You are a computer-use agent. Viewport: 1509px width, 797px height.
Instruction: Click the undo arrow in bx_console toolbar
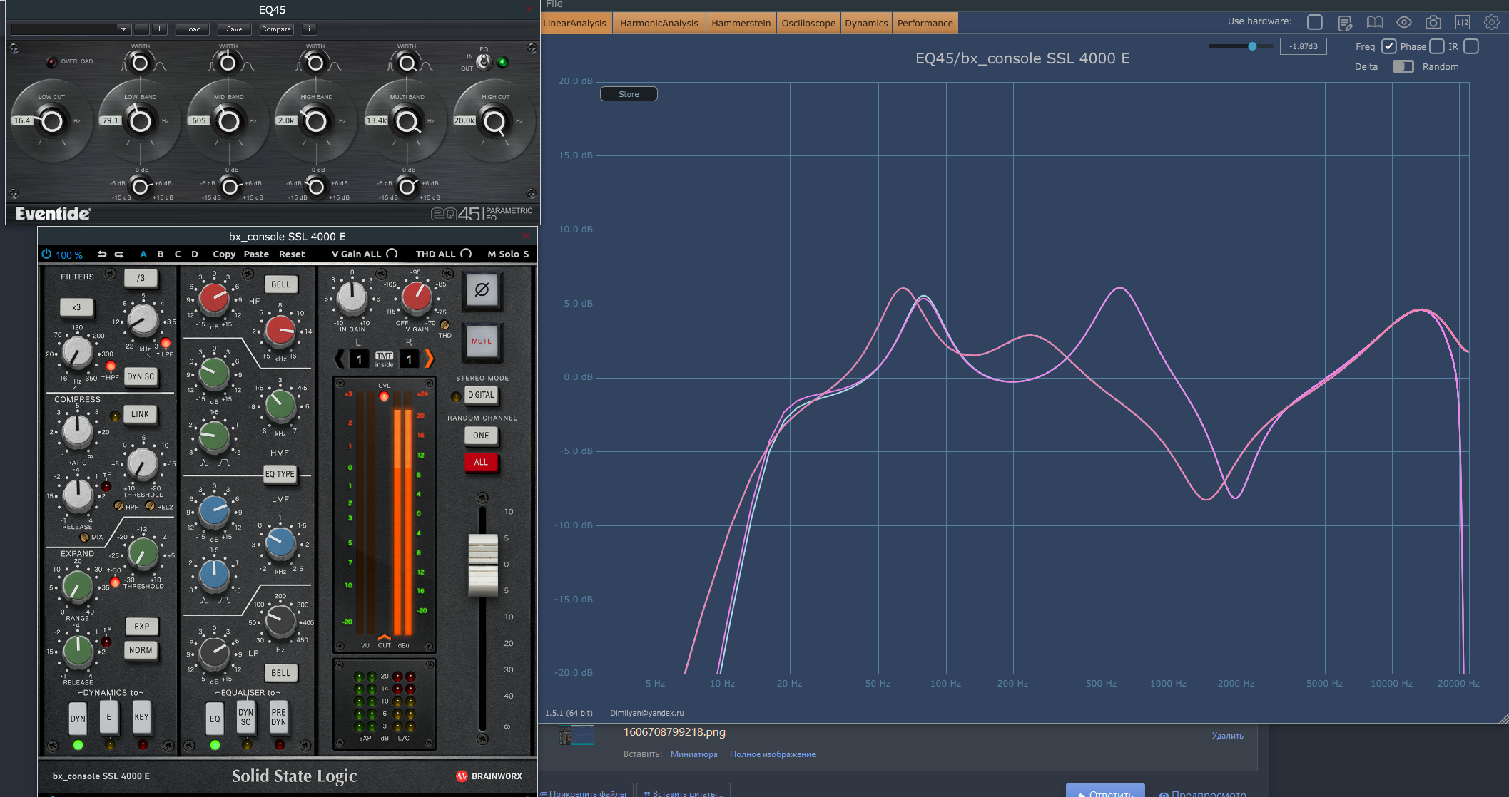[x=102, y=254]
